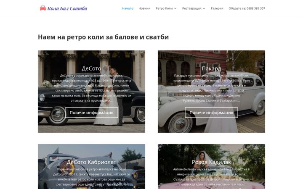Click the red car logo icon

pos(43,8)
